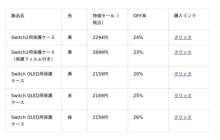Click the 25% discount cell
220x140 pixels.
coord(138,96)
